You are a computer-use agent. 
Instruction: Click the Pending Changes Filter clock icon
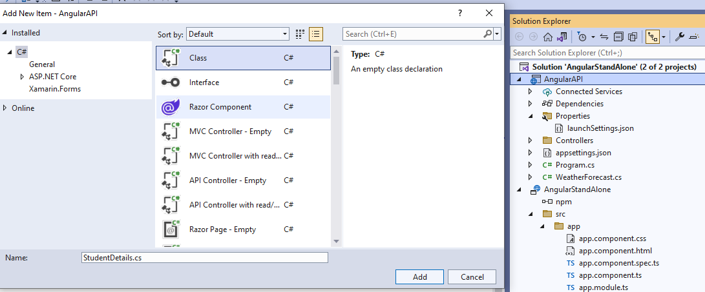pos(582,37)
